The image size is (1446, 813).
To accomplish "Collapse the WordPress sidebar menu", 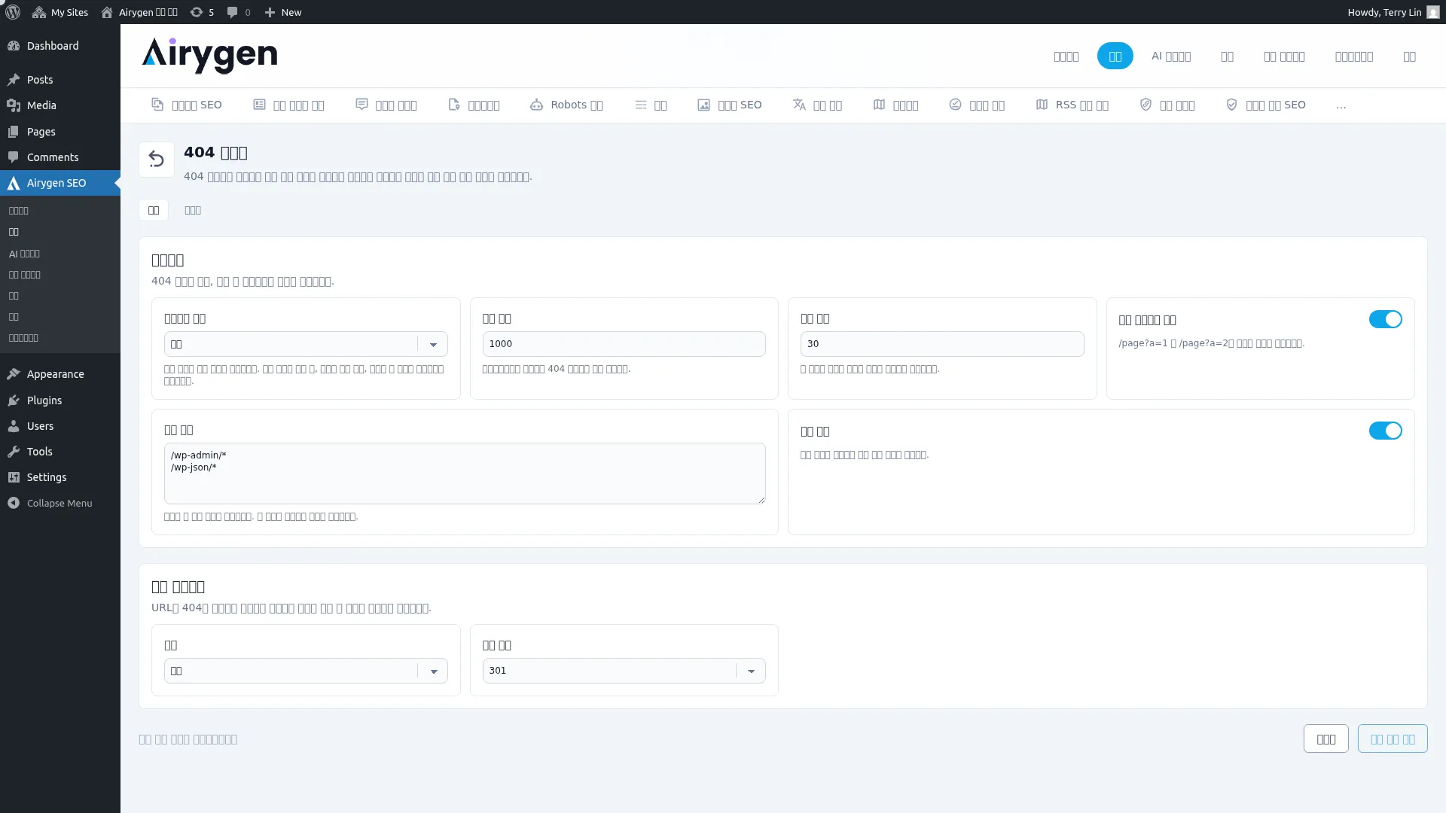I will (x=60, y=503).
